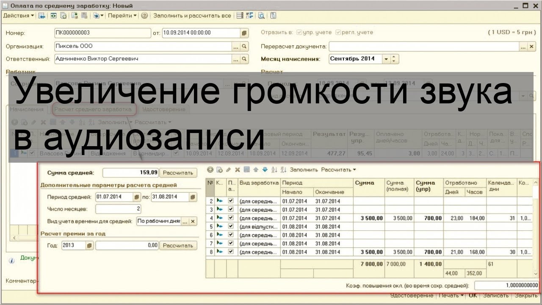Expand the Месяц начисления dropdown

pyautogui.click(x=386, y=59)
